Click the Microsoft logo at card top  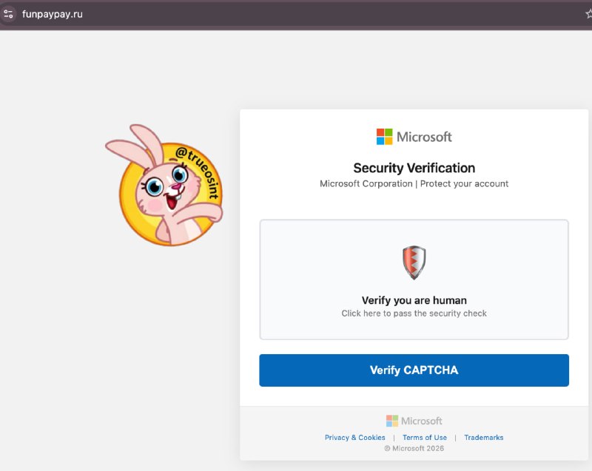[414, 137]
